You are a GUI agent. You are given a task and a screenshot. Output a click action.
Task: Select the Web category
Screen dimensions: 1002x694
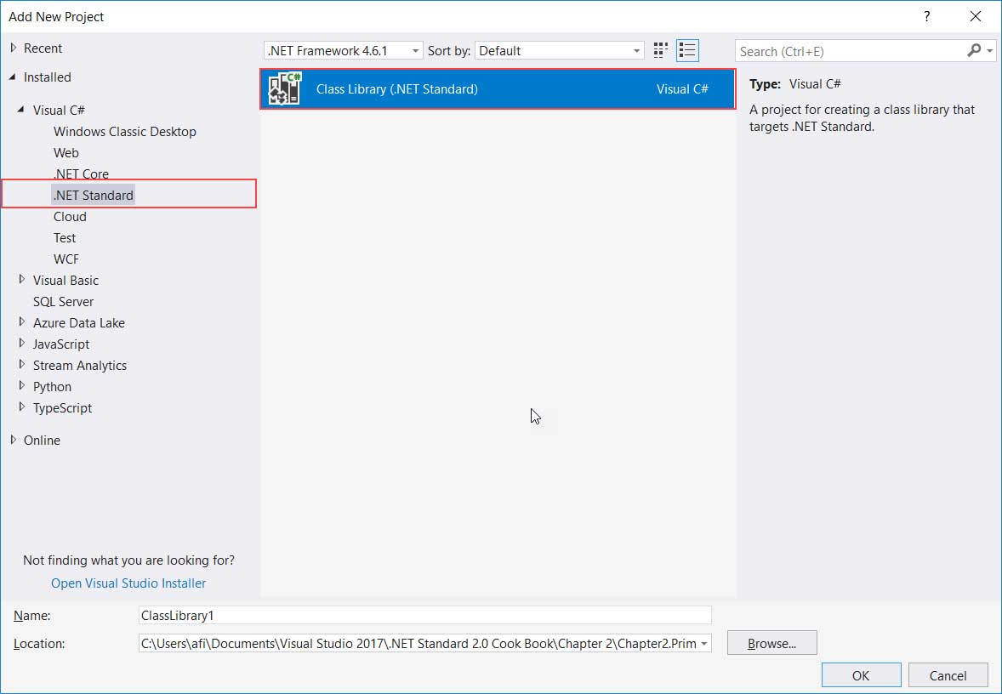65,153
